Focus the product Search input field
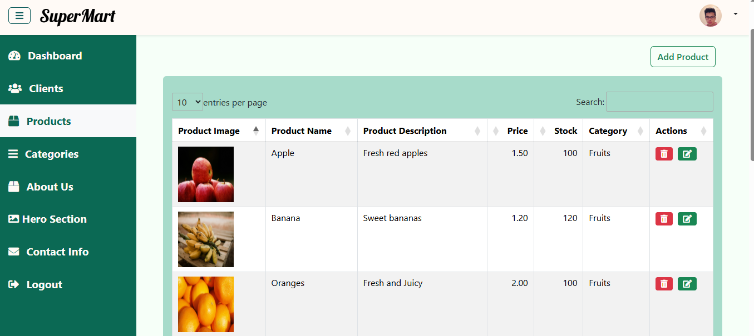Image resolution: width=754 pixels, height=336 pixels. (659, 102)
